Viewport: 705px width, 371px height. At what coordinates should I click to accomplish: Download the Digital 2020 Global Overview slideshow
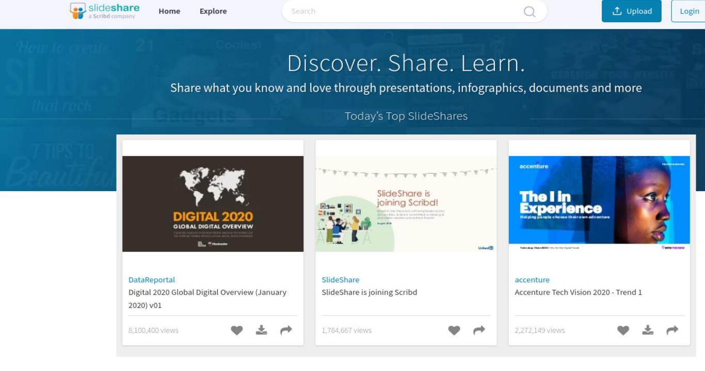tap(262, 330)
